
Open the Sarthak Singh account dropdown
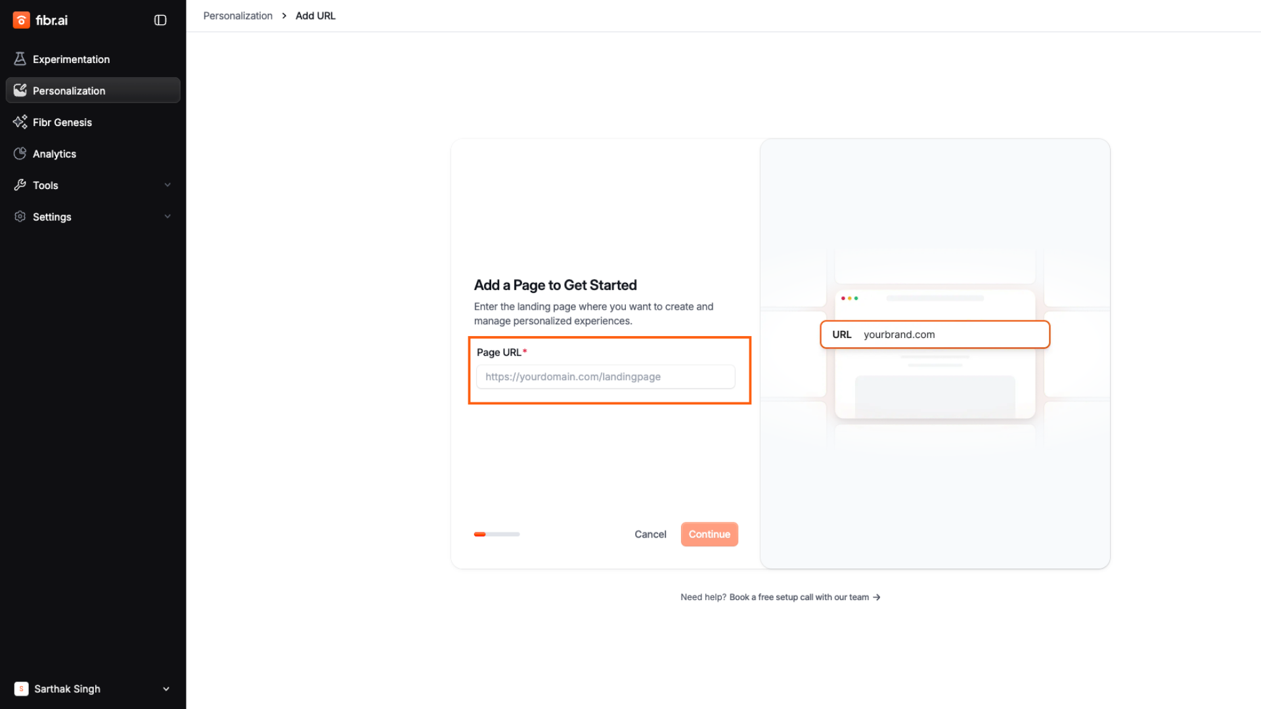tap(166, 689)
